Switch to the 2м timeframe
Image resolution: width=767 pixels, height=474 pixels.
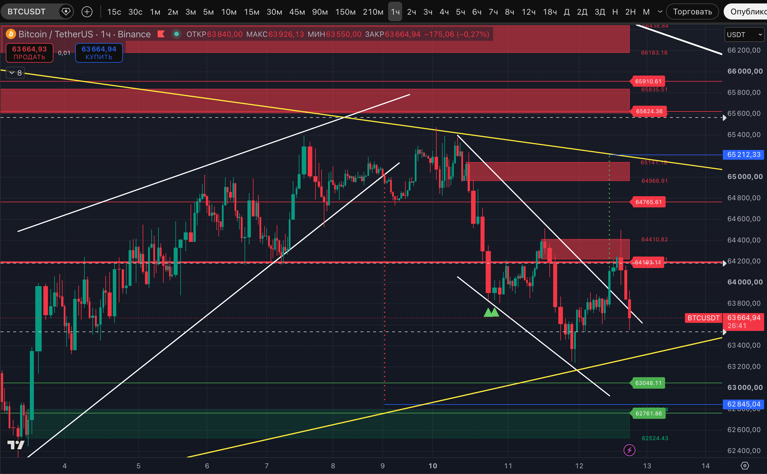[x=173, y=12]
